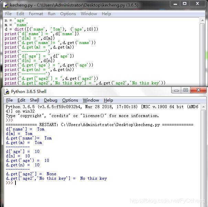Click code line printing d.get(n)
Image resolution: width=208 pixels, height=207 pixels.
(39, 70)
